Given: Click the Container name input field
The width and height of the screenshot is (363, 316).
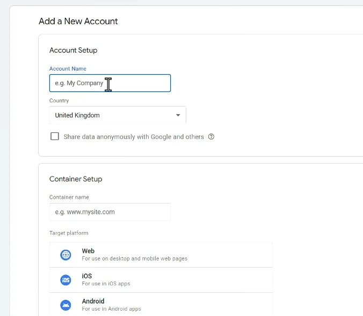Looking at the screenshot, I should coord(110,212).
